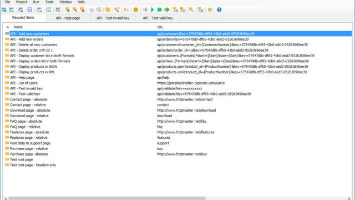Click the round yellow circle toolbar icon

click(135, 10)
